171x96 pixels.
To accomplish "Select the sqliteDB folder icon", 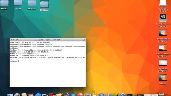I will click(x=44, y=4).
